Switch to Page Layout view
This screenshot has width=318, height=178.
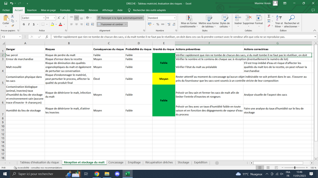268,168
